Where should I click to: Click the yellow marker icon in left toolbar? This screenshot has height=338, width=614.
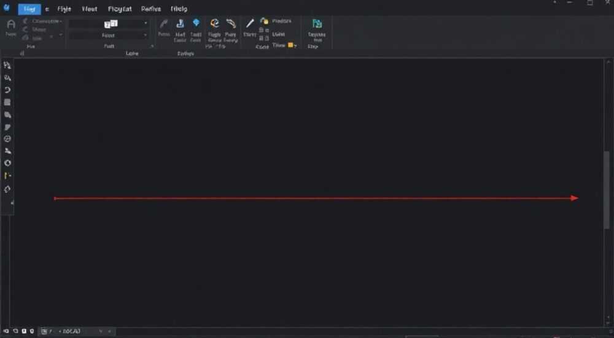7,176
